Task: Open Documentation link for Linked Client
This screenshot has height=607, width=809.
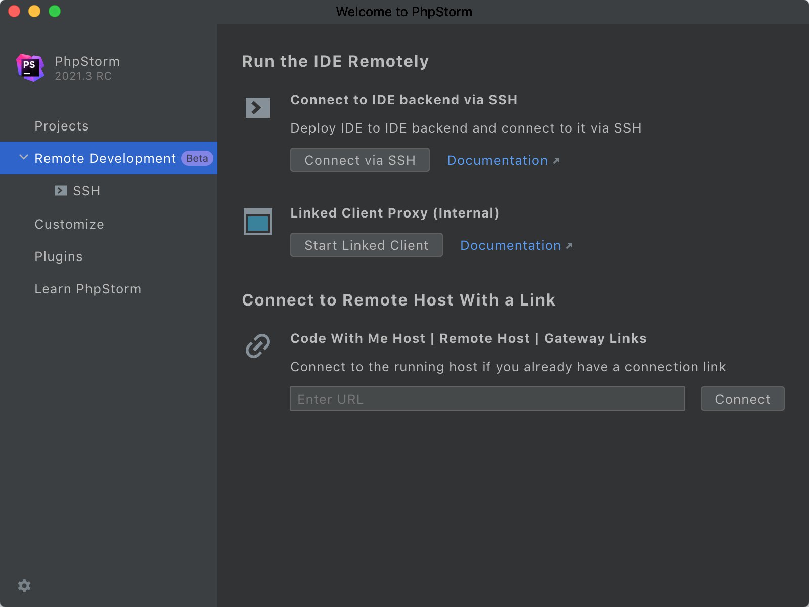Action: (x=516, y=245)
